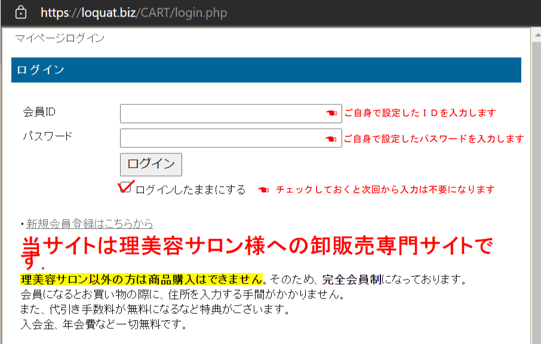
Task: Click the ログインしたままにする checkbox label
Action: [x=190, y=190]
